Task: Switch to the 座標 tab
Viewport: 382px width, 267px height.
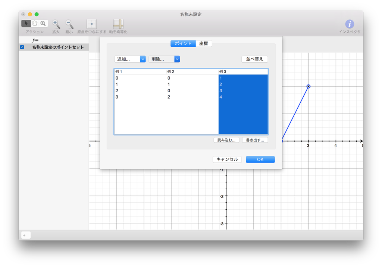Action: tap(204, 43)
